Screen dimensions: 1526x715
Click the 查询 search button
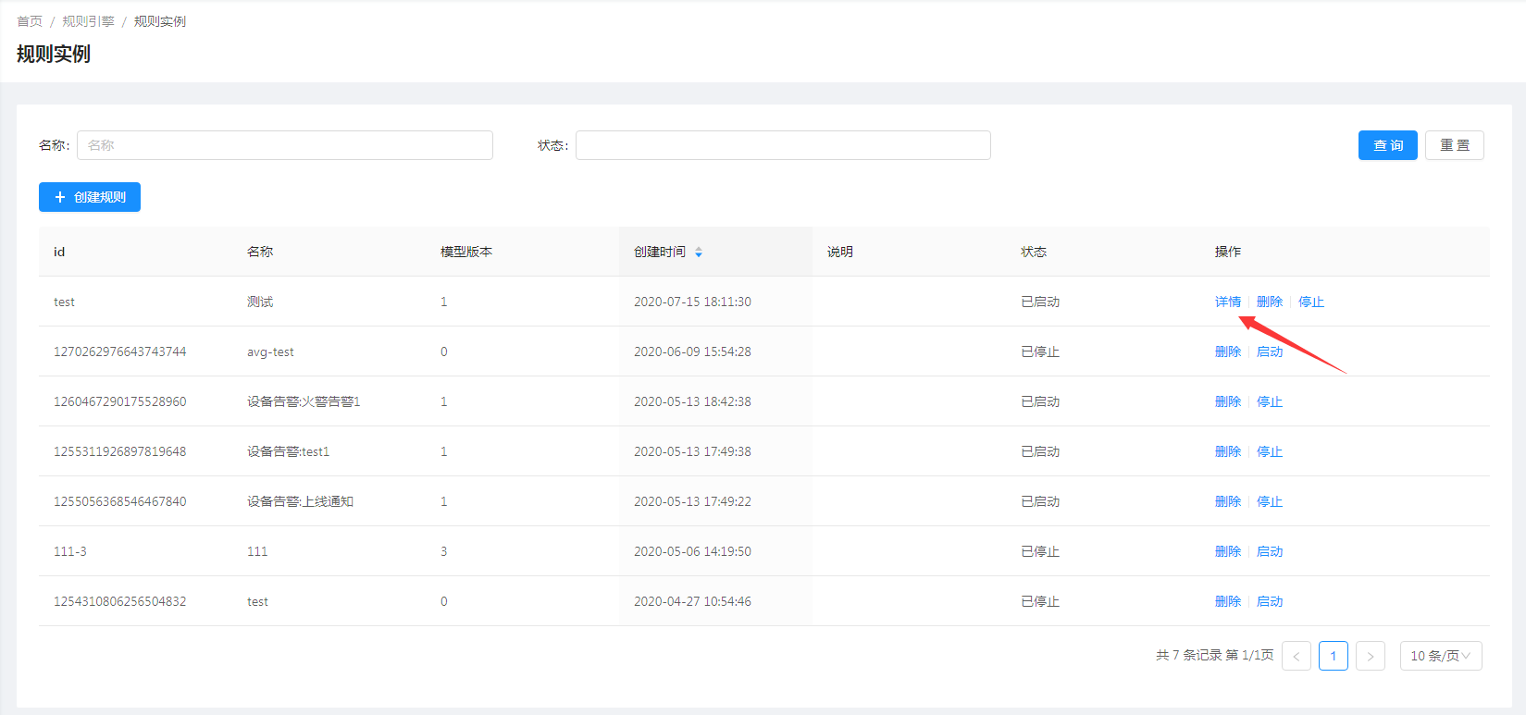(1387, 145)
